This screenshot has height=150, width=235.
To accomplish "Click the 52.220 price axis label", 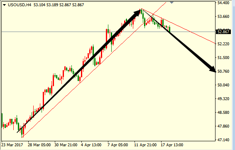I will click(223, 44).
